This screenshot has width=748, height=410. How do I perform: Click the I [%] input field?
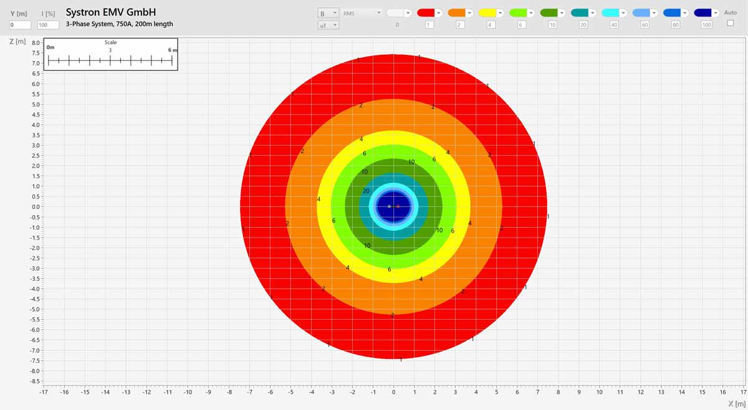tap(48, 25)
